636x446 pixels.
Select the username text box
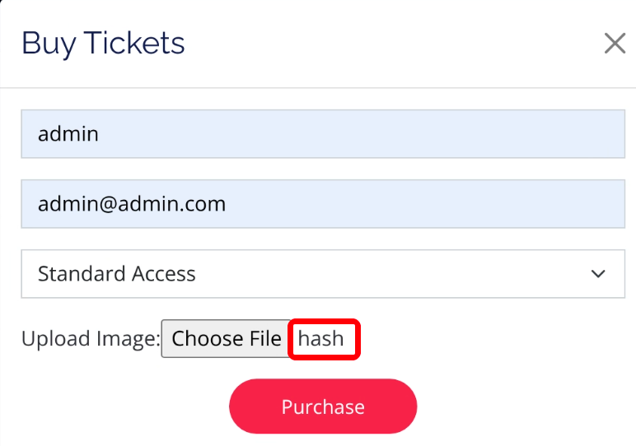322,134
